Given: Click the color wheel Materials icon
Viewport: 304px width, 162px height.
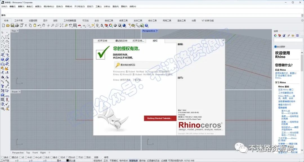Looking at the screenshot, I should coord(111,25).
